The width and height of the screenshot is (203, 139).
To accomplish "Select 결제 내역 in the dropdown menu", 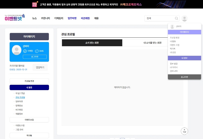I will [x=174, y=71].
